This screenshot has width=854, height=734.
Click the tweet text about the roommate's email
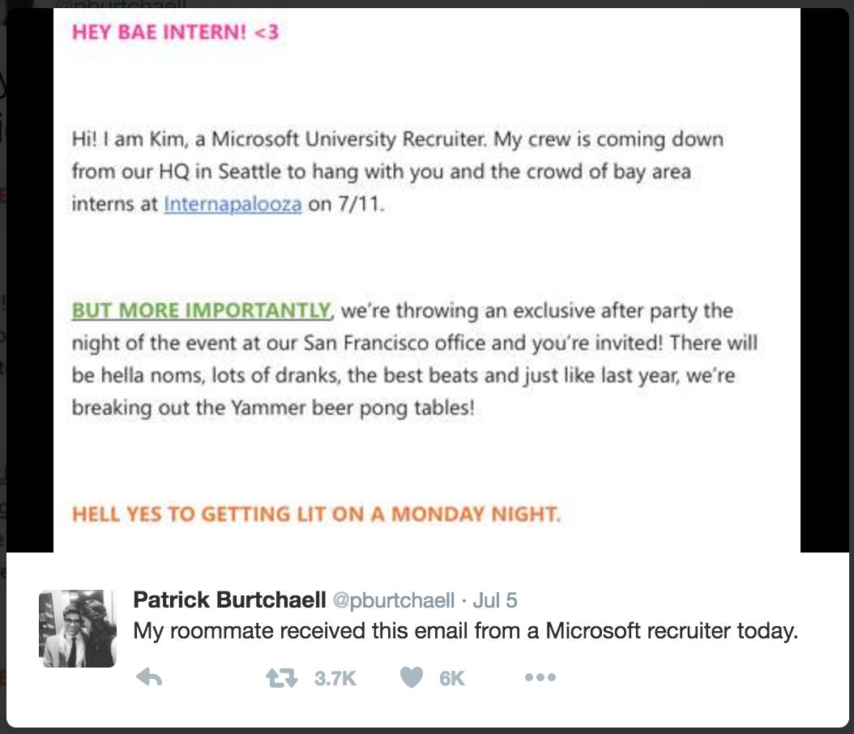coord(465,630)
